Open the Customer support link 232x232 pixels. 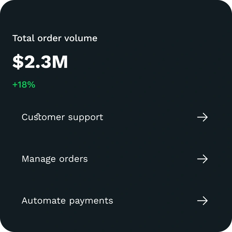pos(62,117)
